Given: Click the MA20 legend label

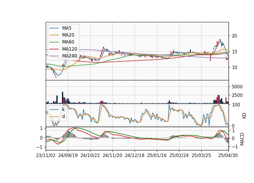Looking at the screenshot, I should coord(68,35).
